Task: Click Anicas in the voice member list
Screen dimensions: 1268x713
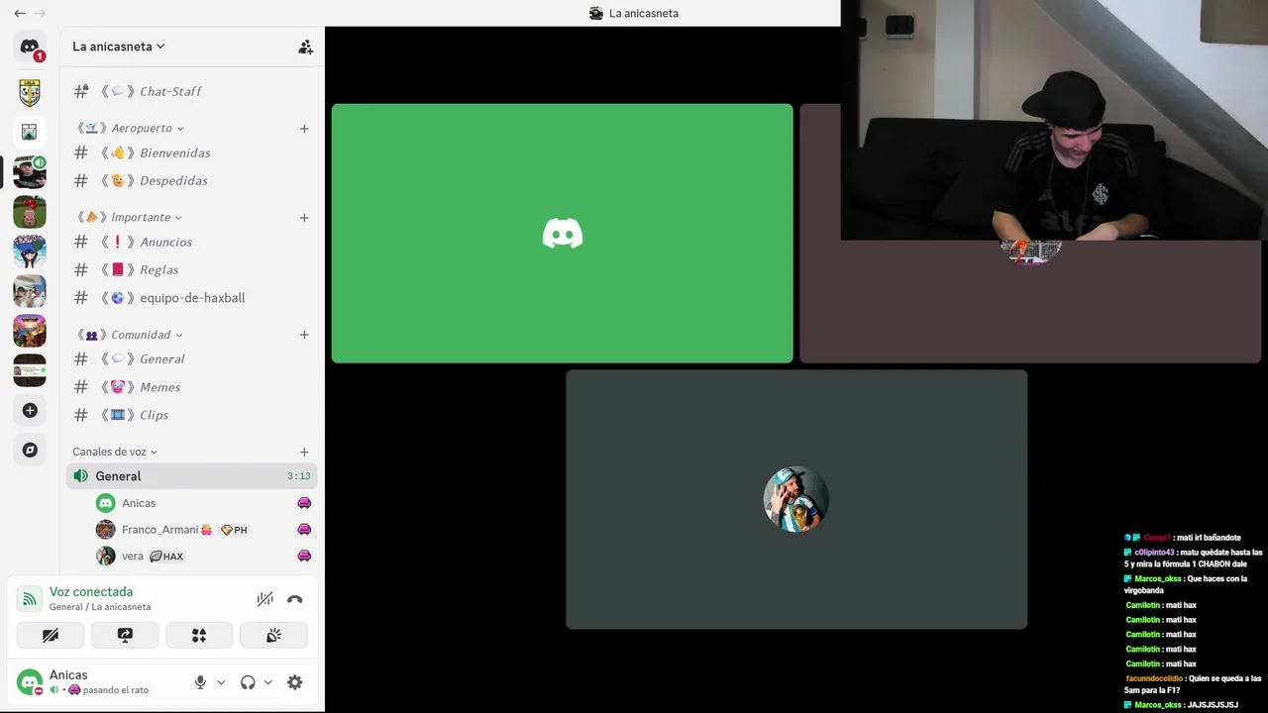Action: pyautogui.click(x=202, y=503)
